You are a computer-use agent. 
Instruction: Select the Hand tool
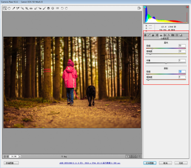[9, 8]
